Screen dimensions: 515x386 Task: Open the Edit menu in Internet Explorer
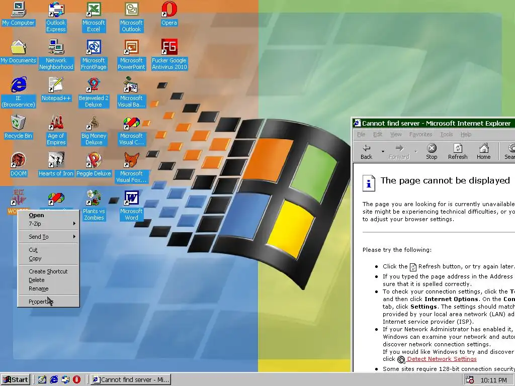tap(377, 134)
